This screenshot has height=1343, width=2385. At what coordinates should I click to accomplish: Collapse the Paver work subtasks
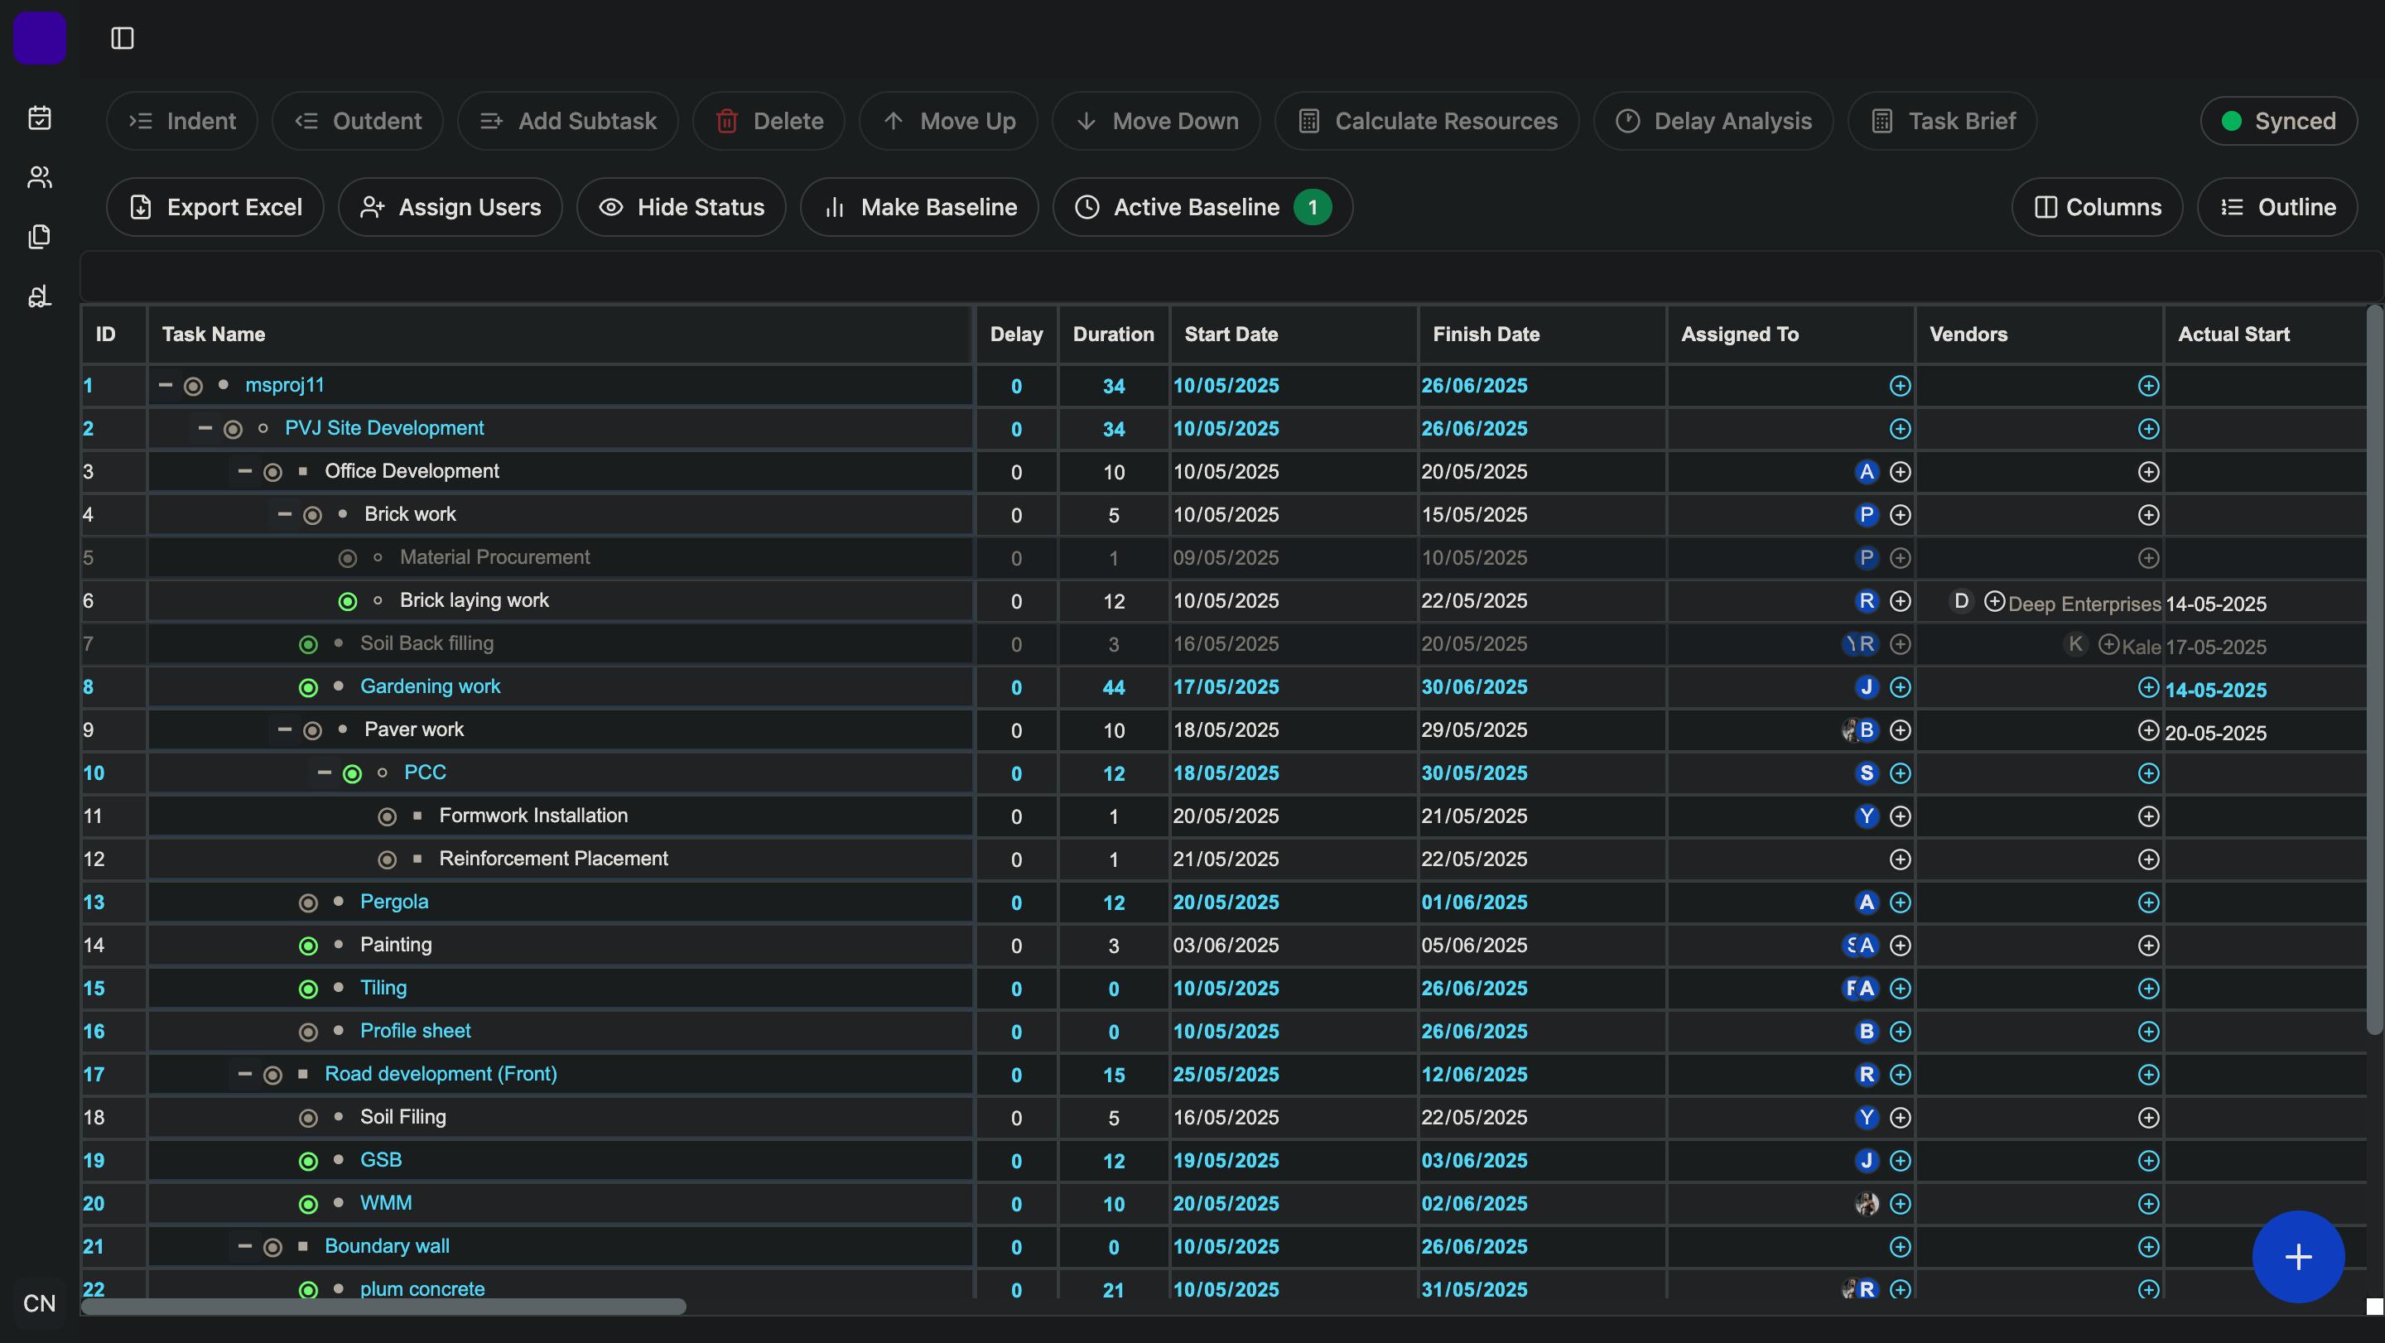[x=284, y=729]
